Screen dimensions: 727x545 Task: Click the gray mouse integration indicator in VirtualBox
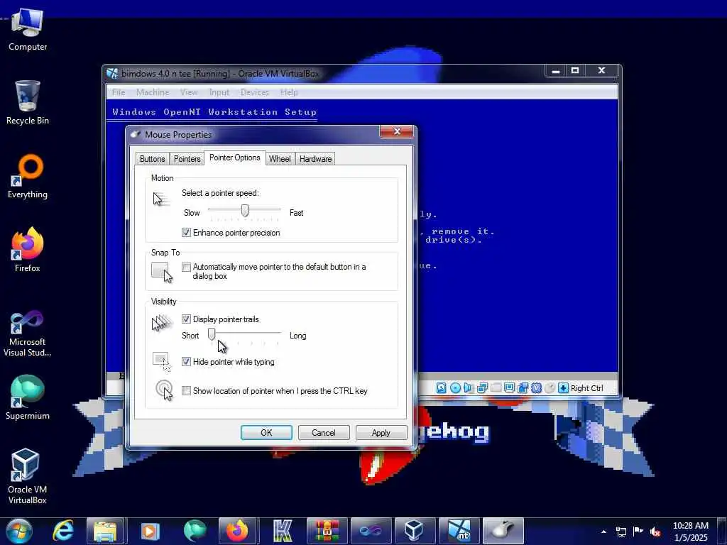point(550,388)
